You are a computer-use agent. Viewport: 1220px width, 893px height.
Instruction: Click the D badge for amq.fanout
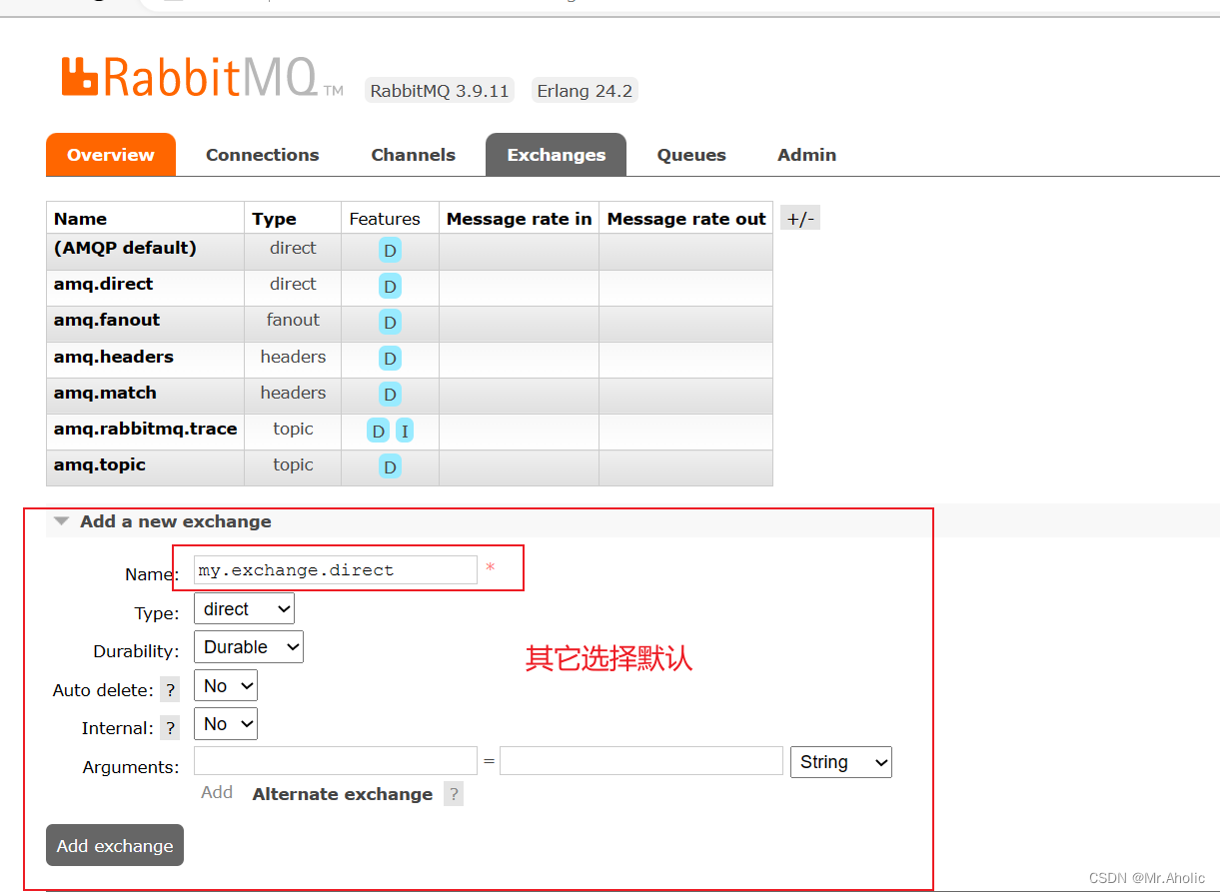point(390,322)
